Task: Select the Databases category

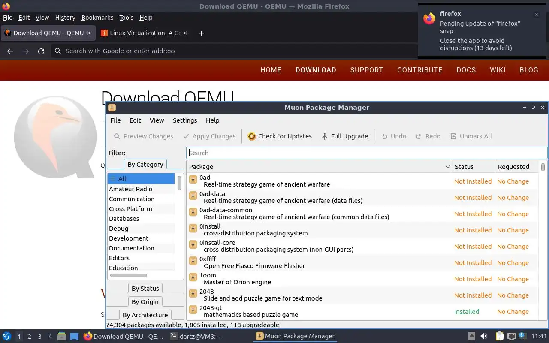Action: click(141, 219)
